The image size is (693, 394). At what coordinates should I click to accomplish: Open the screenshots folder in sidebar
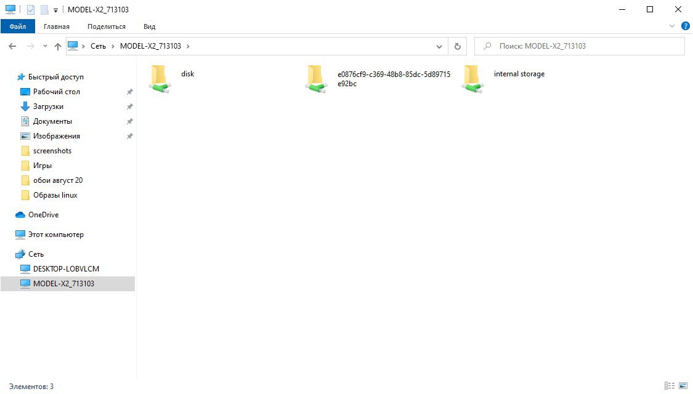coord(52,151)
